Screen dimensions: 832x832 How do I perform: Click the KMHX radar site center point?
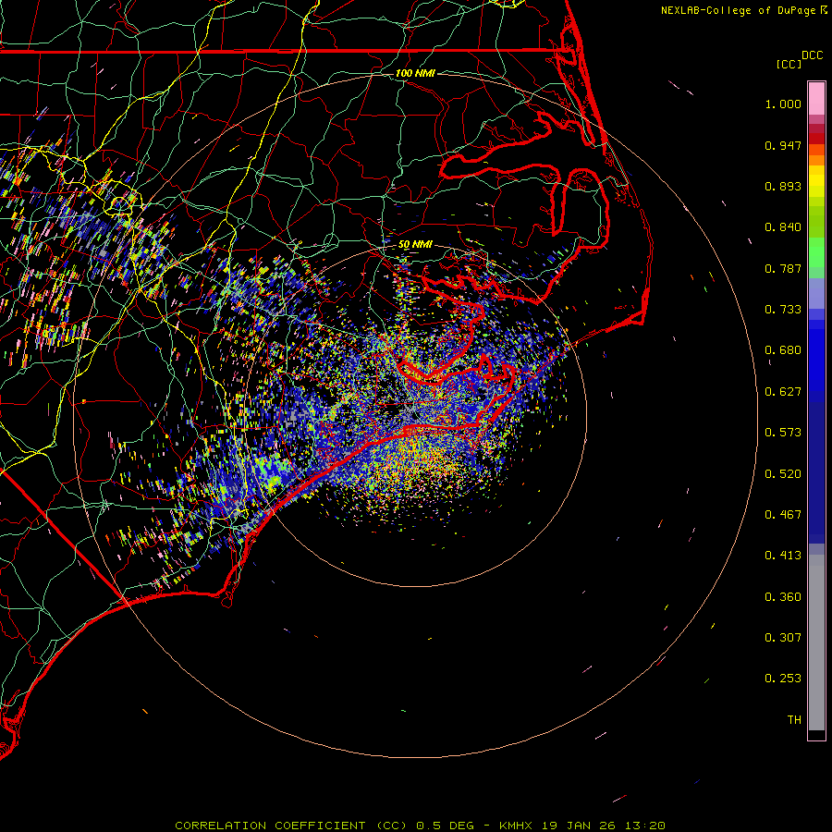tap(414, 415)
